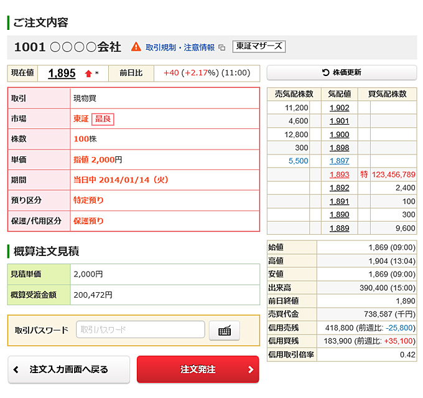This screenshot has height=398, width=423.
Task: Select the blue ask price 1,897
Action: (340, 161)
